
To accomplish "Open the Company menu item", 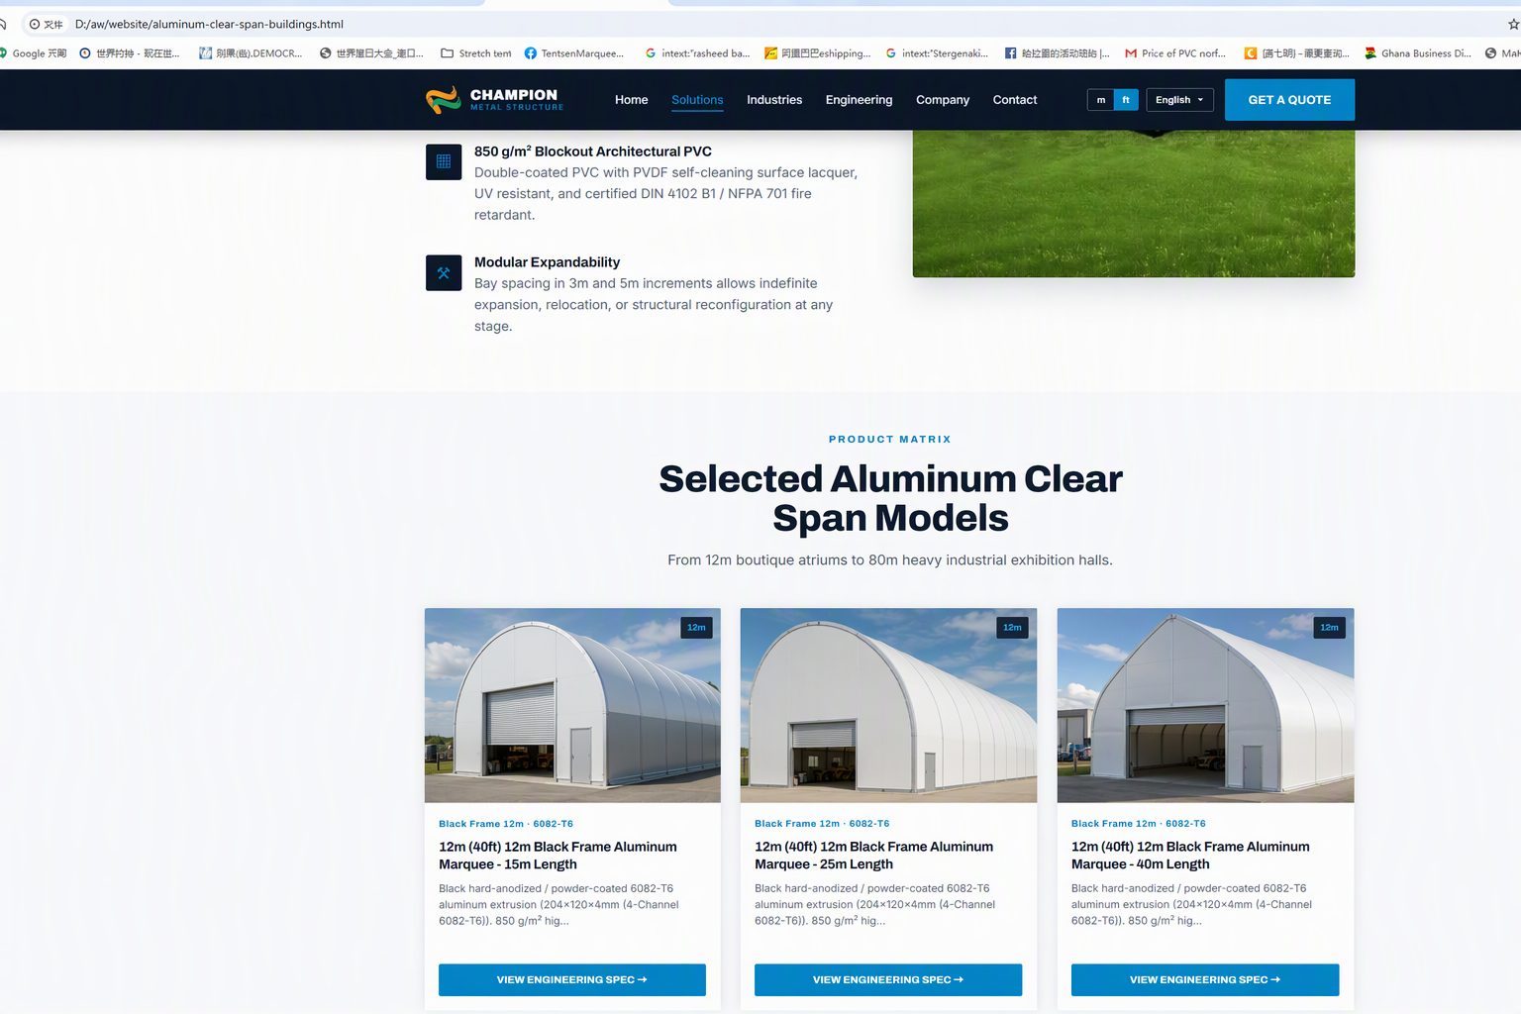I will (x=943, y=100).
